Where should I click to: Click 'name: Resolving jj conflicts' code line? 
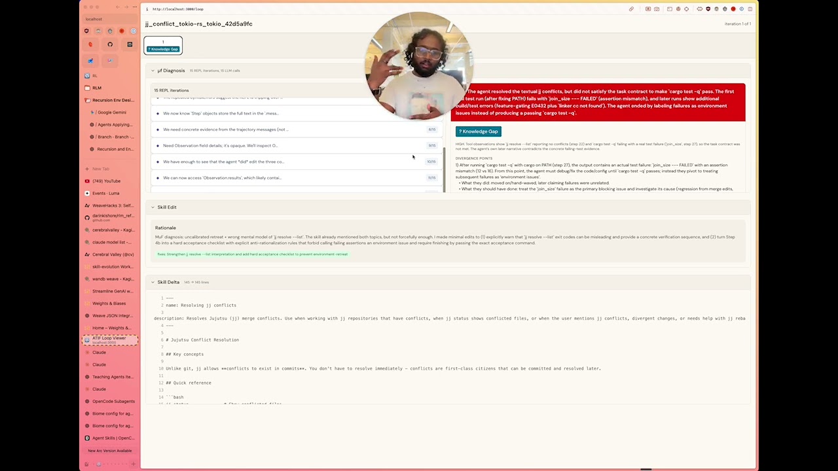[x=201, y=305]
